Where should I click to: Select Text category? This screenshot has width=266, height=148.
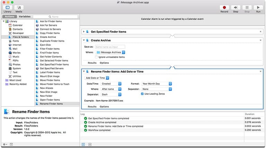(15, 72)
